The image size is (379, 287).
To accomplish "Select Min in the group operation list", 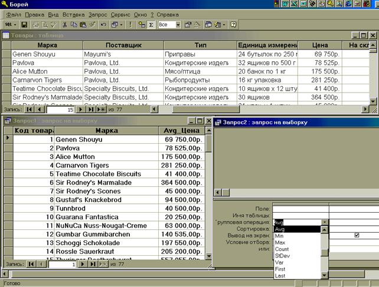I will (x=298, y=236).
